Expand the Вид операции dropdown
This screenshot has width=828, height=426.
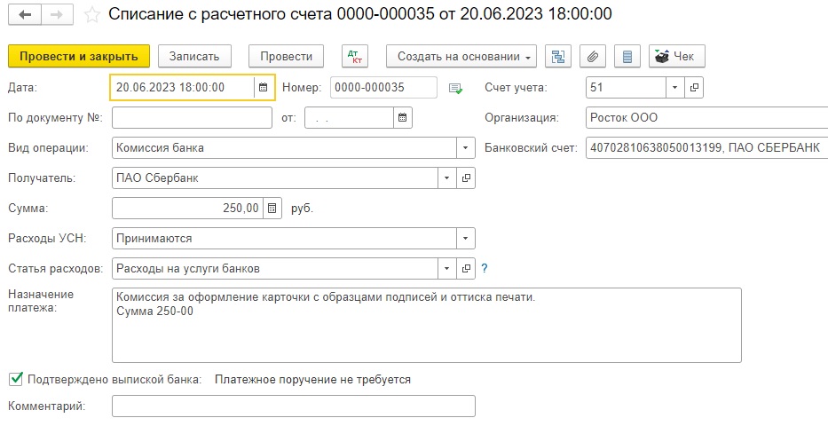[465, 148]
